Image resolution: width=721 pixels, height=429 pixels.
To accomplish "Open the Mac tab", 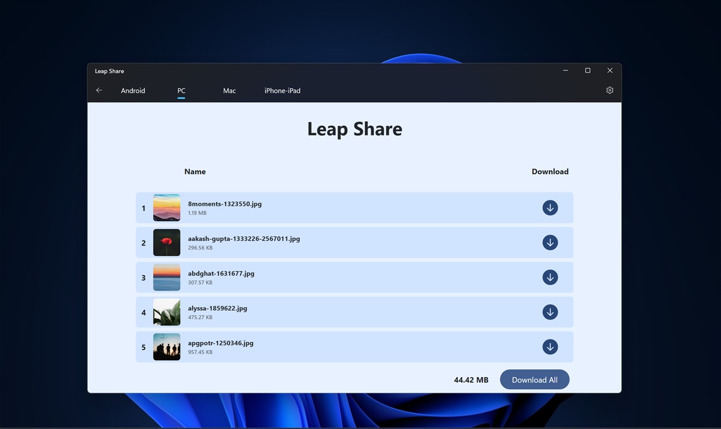I will 229,90.
